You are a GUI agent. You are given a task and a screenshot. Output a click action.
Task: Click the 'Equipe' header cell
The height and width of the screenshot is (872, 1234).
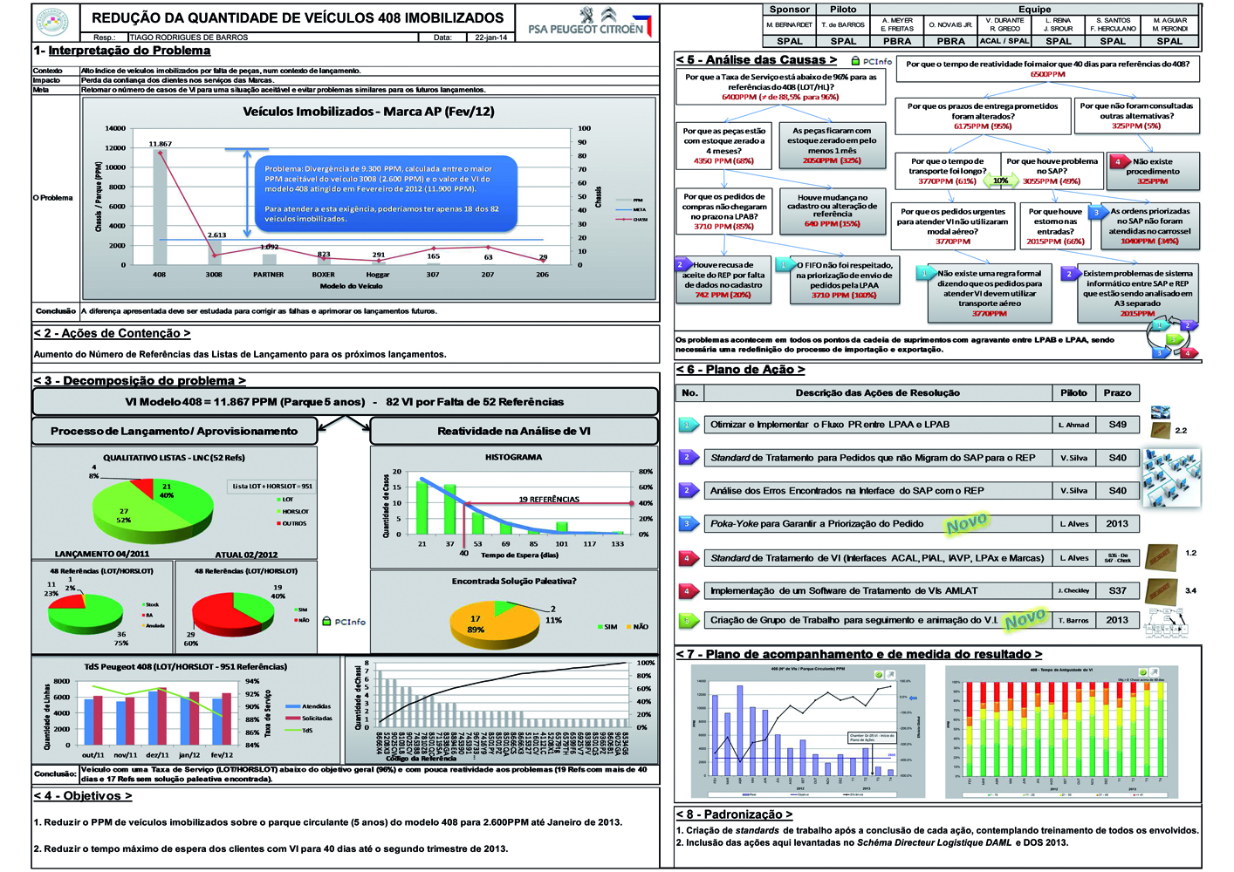1034,10
